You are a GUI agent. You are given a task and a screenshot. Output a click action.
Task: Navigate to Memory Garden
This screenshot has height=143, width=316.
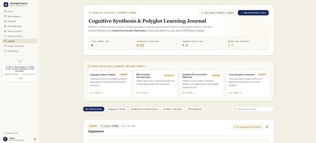pyautogui.click(x=20, y=31)
